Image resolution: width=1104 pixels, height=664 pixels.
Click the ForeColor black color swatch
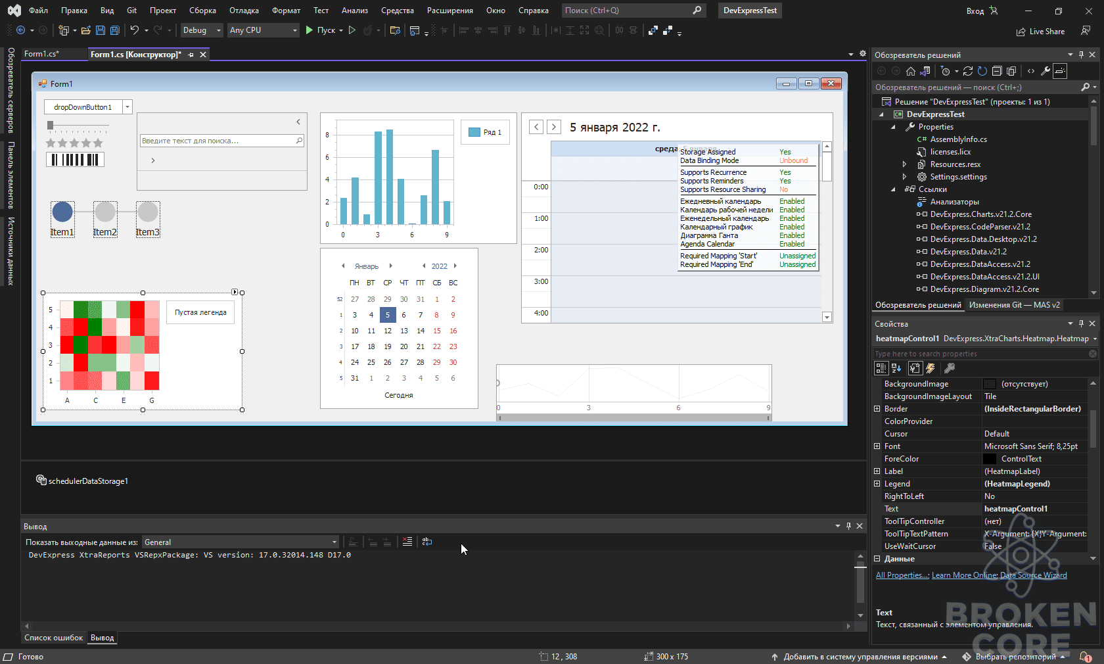click(x=990, y=459)
